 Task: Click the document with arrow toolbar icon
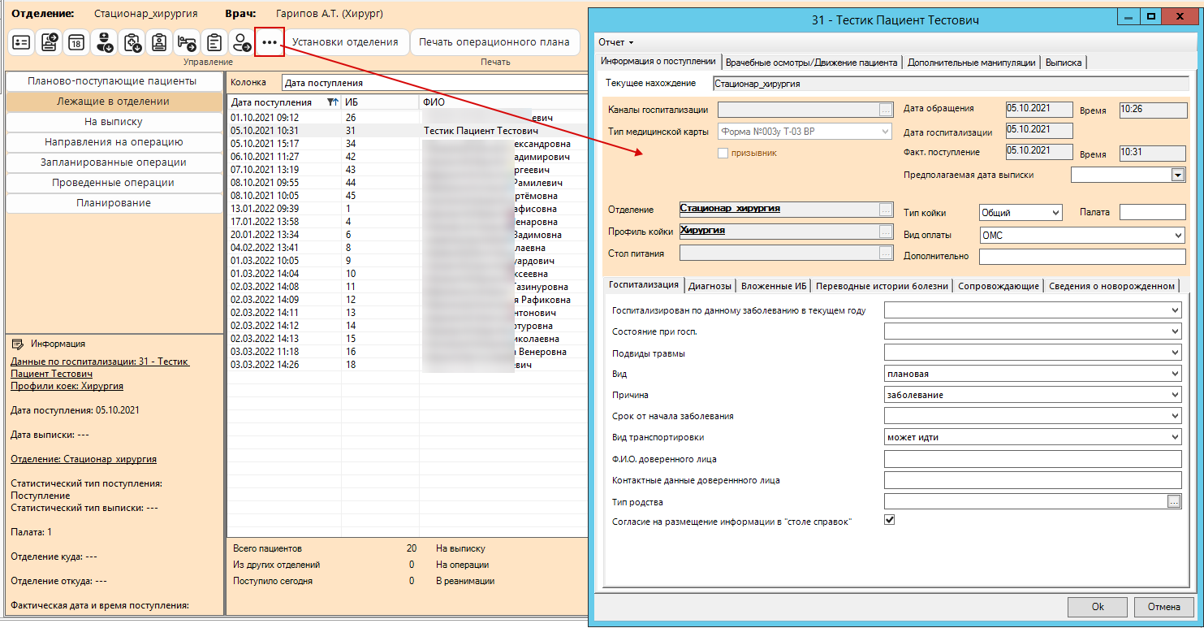pyautogui.click(x=49, y=42)
